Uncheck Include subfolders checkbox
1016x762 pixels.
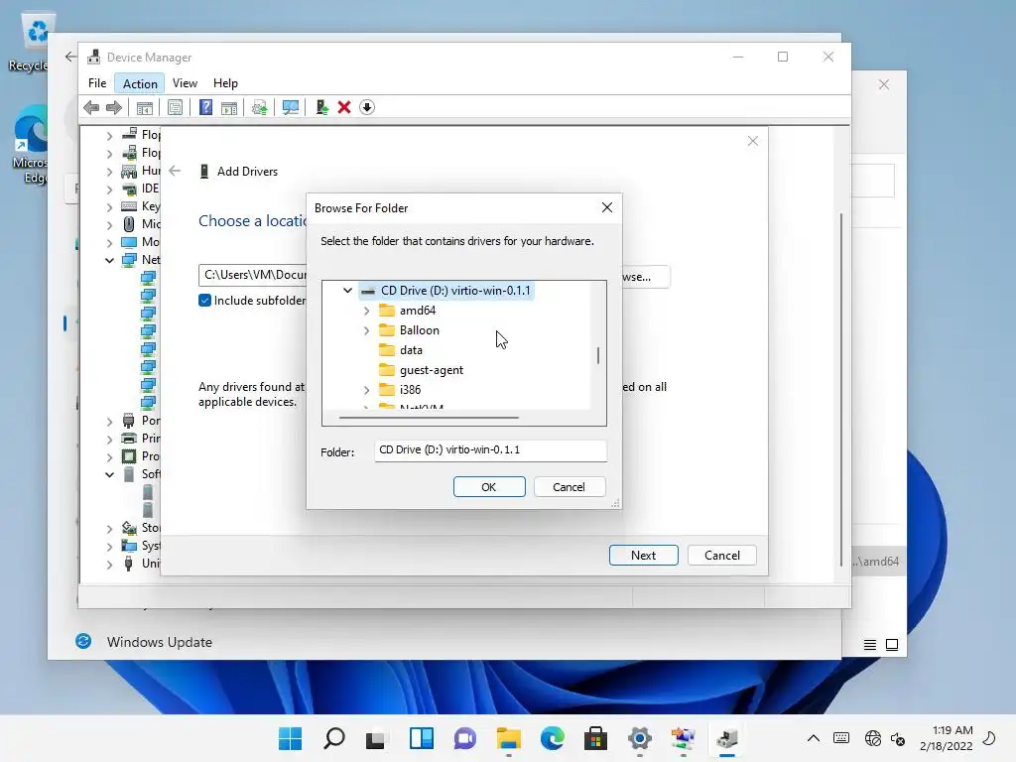point(204,301)
